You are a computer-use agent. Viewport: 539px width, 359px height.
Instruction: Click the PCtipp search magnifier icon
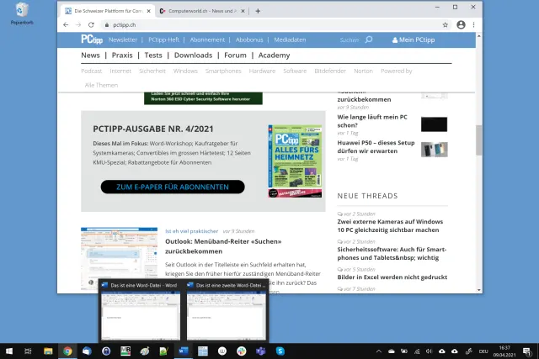(x=369, y=40)
